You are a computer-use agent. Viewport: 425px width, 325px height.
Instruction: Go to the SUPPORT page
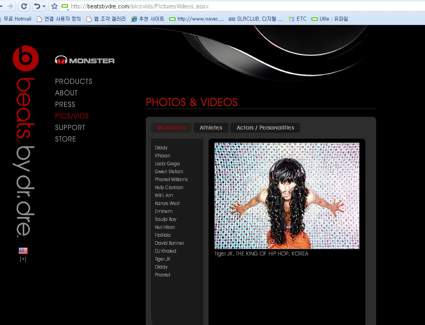point(70,128)
